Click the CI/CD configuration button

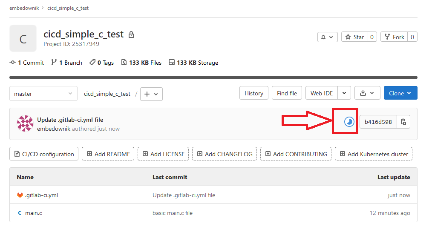pyautogui.click(x=44, y=154)
